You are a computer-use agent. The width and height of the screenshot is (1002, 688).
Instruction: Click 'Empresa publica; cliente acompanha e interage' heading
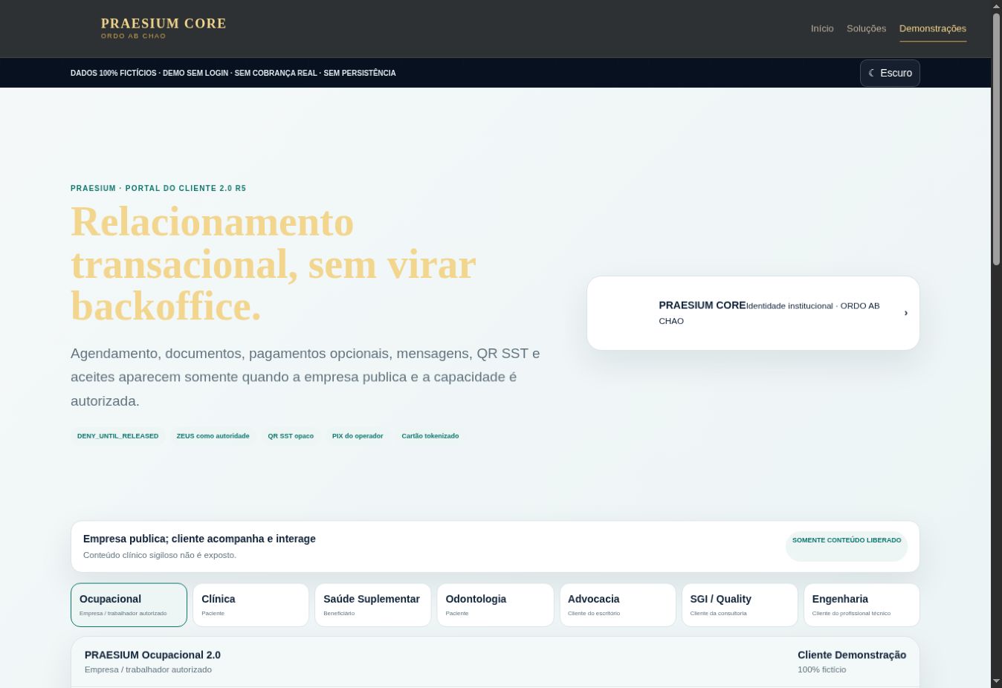click(x=199, y=539)
